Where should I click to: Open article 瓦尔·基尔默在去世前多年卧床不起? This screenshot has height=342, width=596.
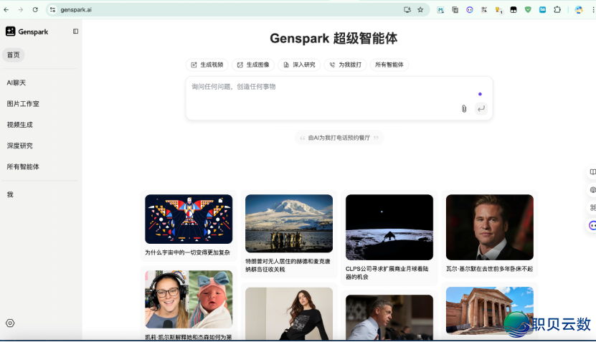pos(490,269)
